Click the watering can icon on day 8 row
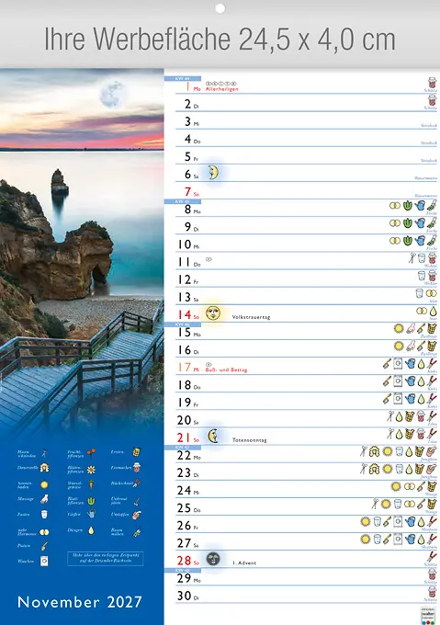This screenshot has width=440, height=625. (x=420, y=205)
